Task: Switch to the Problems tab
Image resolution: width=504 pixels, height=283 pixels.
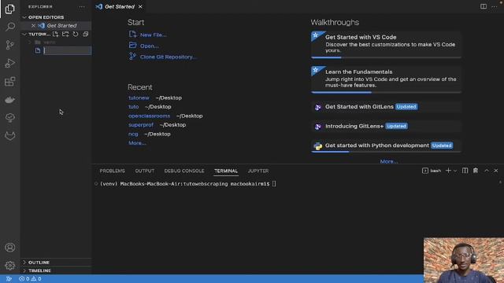Action: click(112, 171)
